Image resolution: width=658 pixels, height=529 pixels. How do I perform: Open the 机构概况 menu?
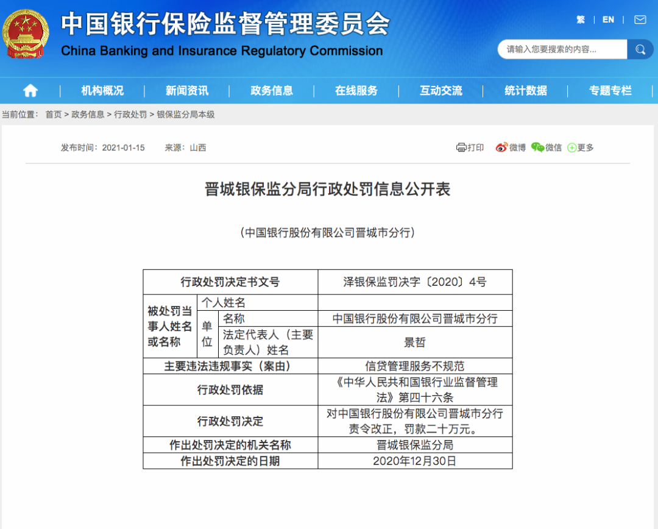pyautogui.click(x=101, y=90)
